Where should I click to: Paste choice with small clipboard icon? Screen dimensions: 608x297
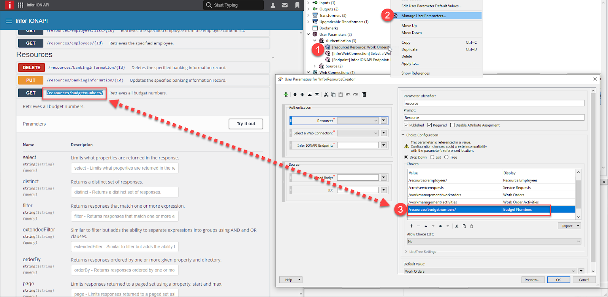[x=472, y=226]
